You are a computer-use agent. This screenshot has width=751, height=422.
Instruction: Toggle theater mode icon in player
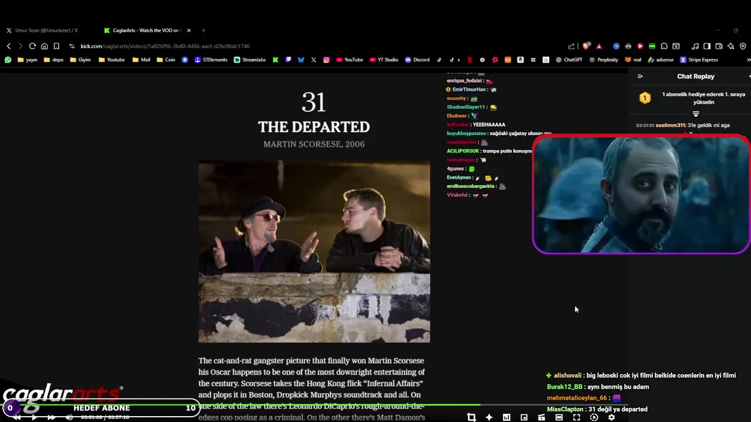pyautogui.click(x=559, y=417)
